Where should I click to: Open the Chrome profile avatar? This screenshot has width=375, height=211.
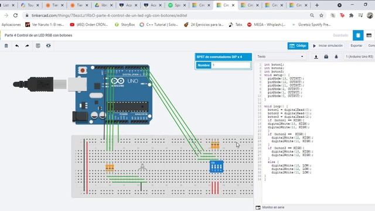click(x=370, y=15)
